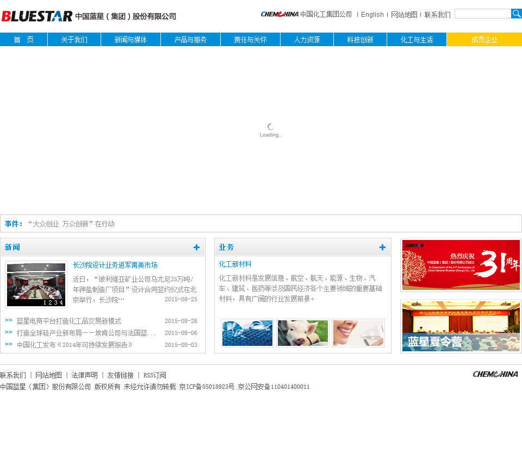Open 友情链接 footer link

click(121, 375)
